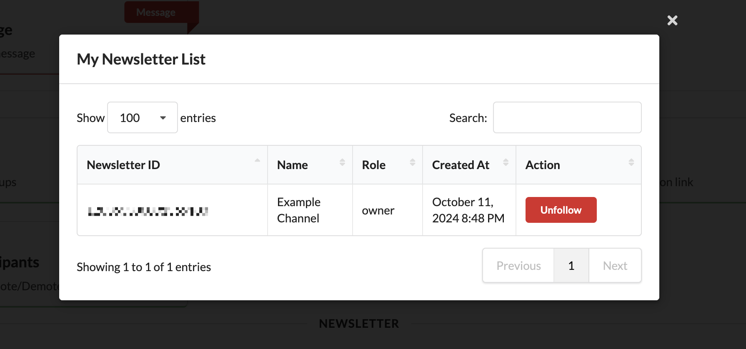Click the sort arrows icon in Action column

[x=631, y=162]
